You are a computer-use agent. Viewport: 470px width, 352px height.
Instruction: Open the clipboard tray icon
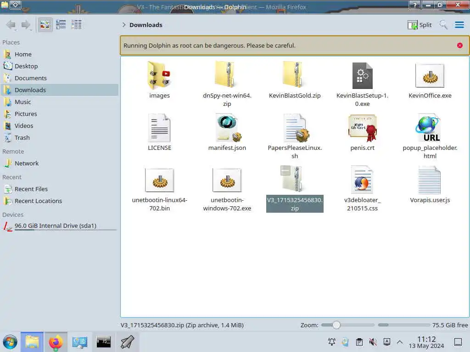pos(359,342)
